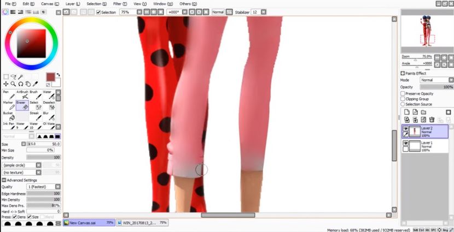Open the Stabilizer value dropdown
454x232 pixels.
[263, 12]
